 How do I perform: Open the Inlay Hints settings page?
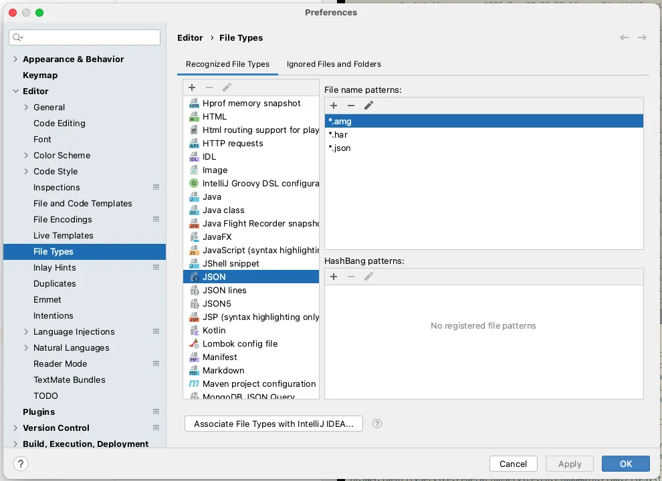(x=55, y=268)
